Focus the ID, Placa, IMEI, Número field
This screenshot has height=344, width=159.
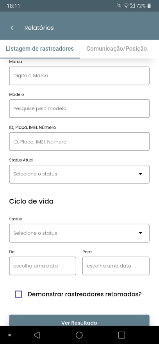[79, 142]
